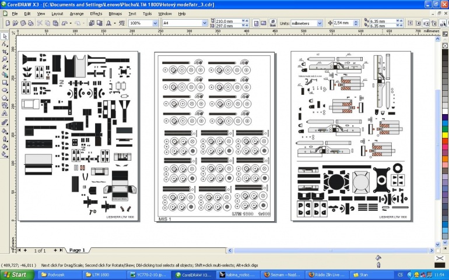Click the Import icon
This screenshot has height=280, width=449.
tap(92, 23)
